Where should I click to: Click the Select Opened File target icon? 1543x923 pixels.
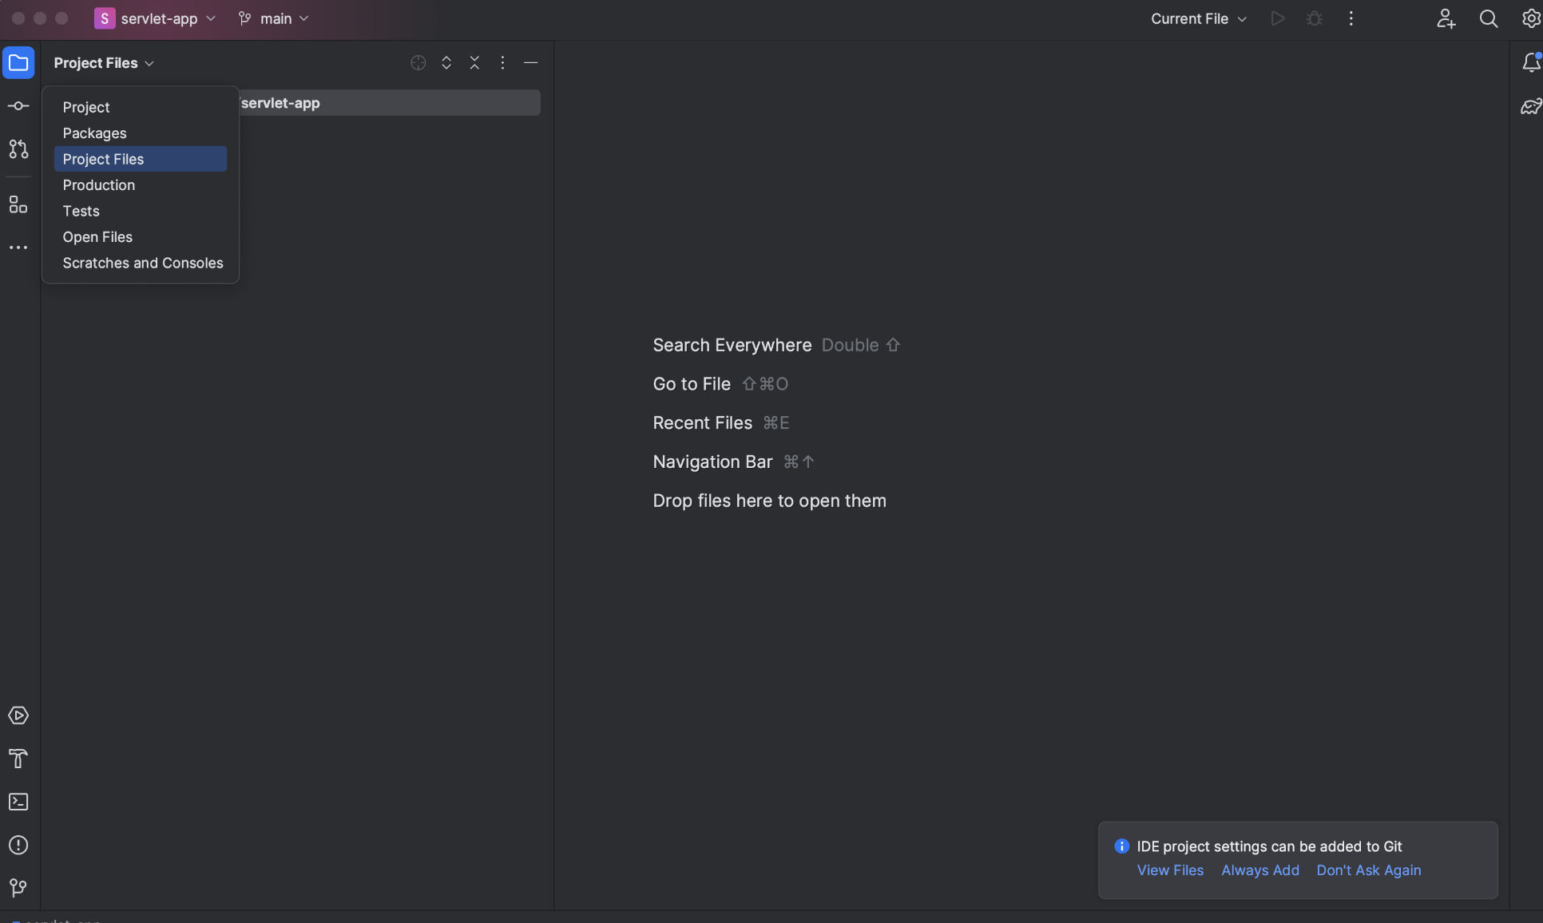[x=418, y=63]
